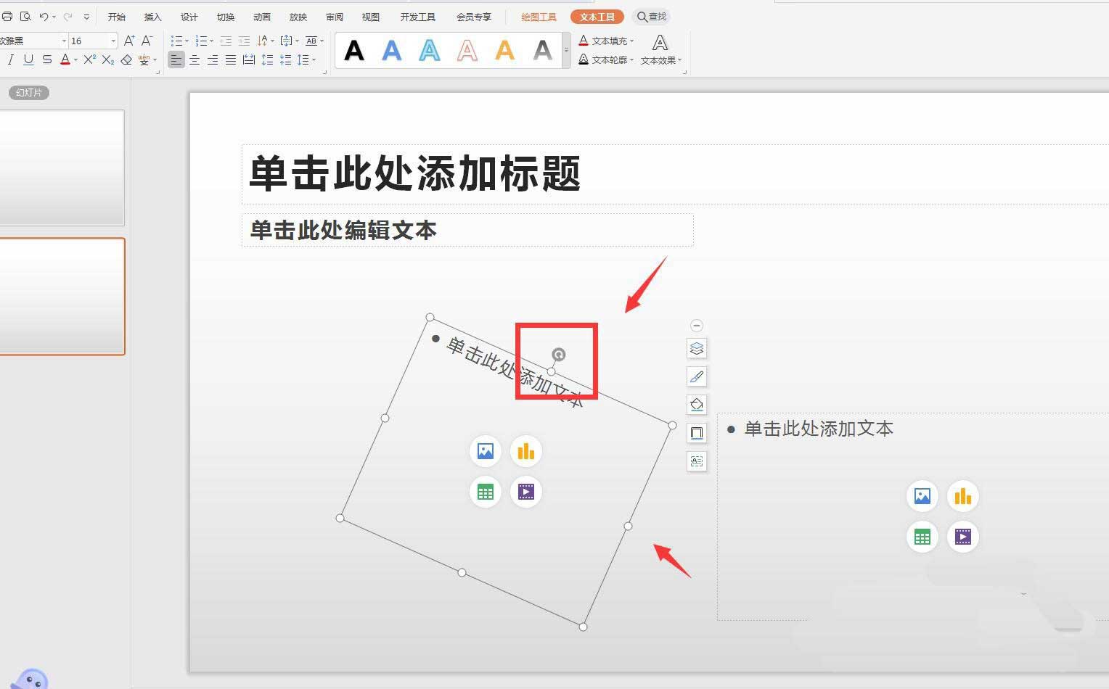Toggle italic formatting
1109x689 pixels.
click(x=9, y=59)
